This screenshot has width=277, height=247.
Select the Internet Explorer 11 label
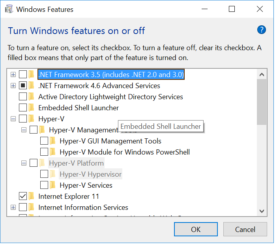[69, 196]
